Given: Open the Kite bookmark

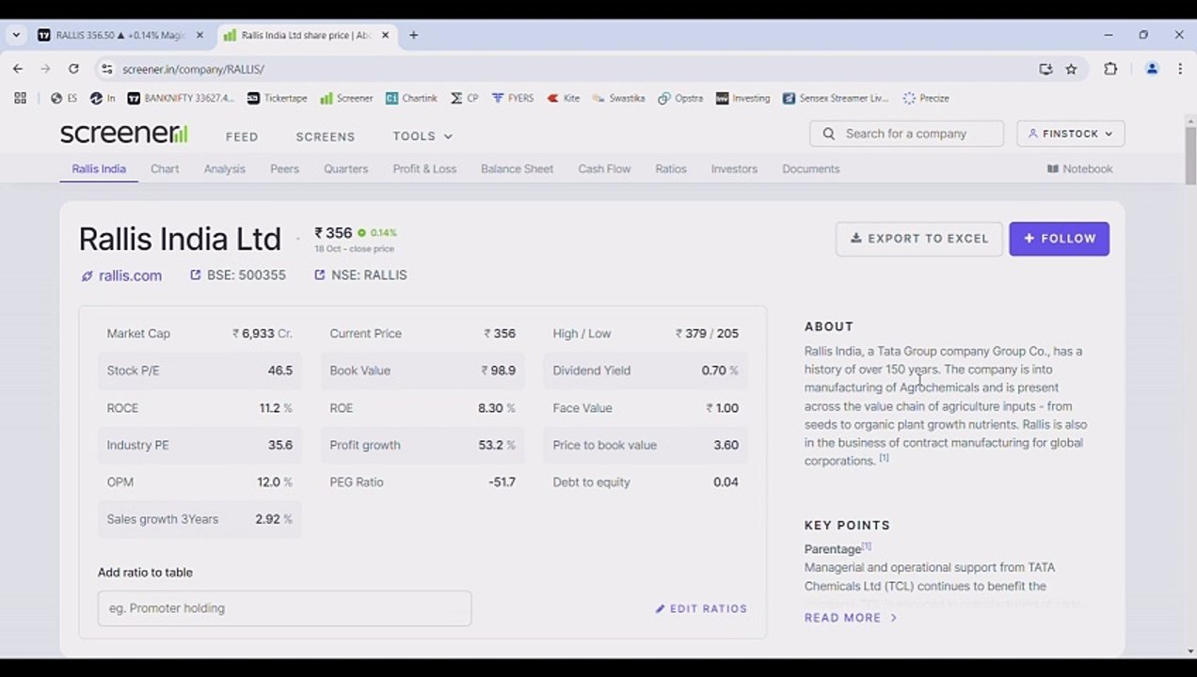Looking at the screenshot, I should (x=564, y=98).
